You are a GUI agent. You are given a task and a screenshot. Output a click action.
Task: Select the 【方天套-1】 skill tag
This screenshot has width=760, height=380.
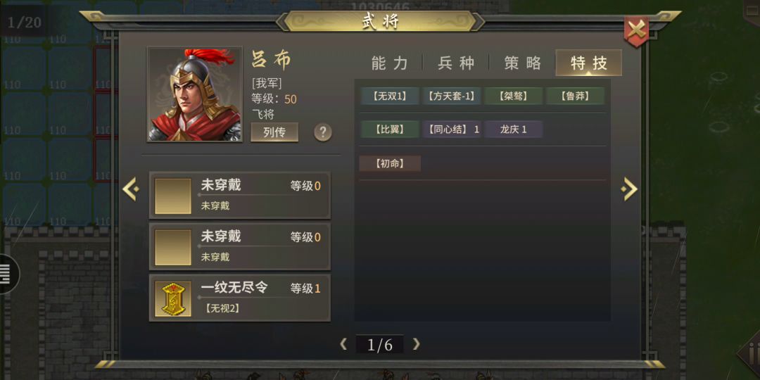(x=451, y=96)
